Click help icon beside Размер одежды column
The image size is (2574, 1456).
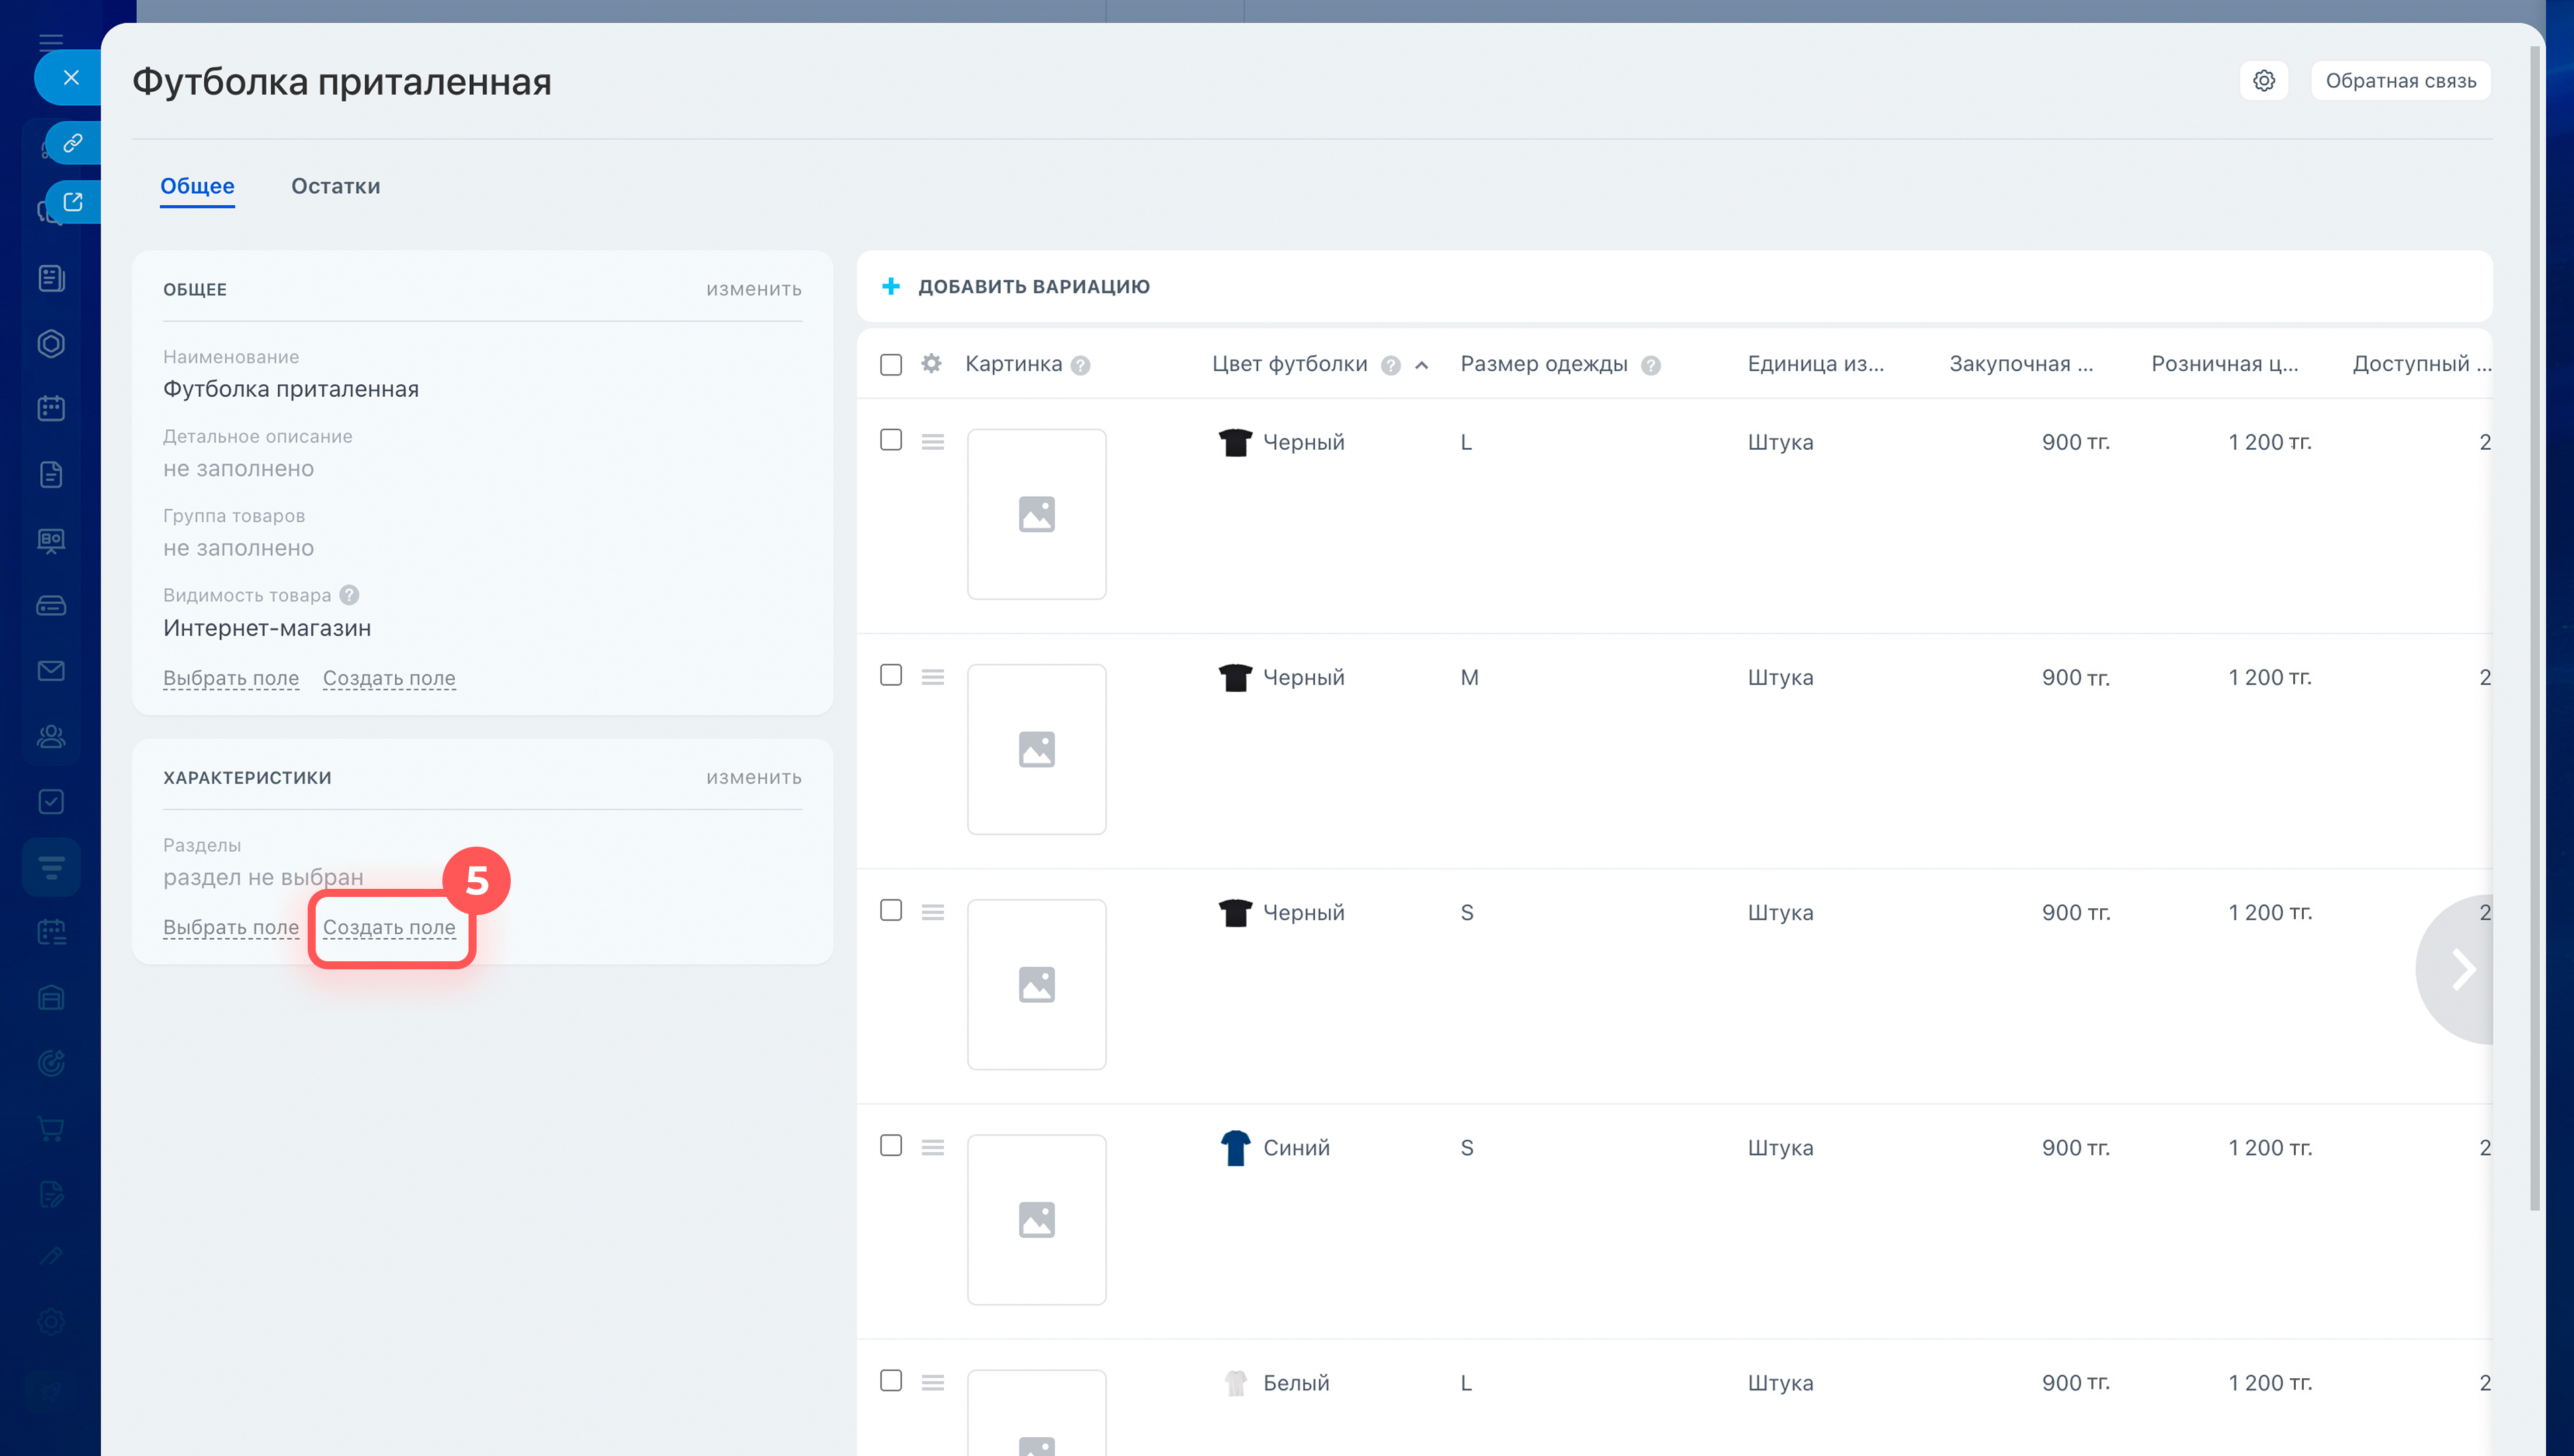[1650, 366]
